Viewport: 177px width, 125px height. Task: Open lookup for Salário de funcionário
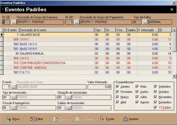coord(69,108)
